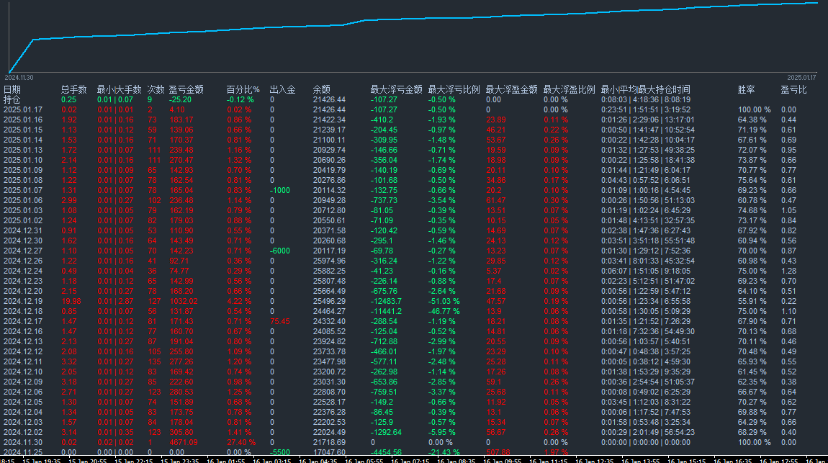This screenshot has width=828, height=463.
Task: Select the 2024.12.02 date row
Action: point(23,432)
